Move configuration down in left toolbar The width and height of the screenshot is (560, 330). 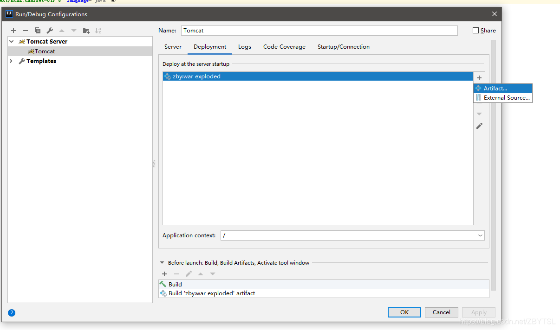pos(74,31)
